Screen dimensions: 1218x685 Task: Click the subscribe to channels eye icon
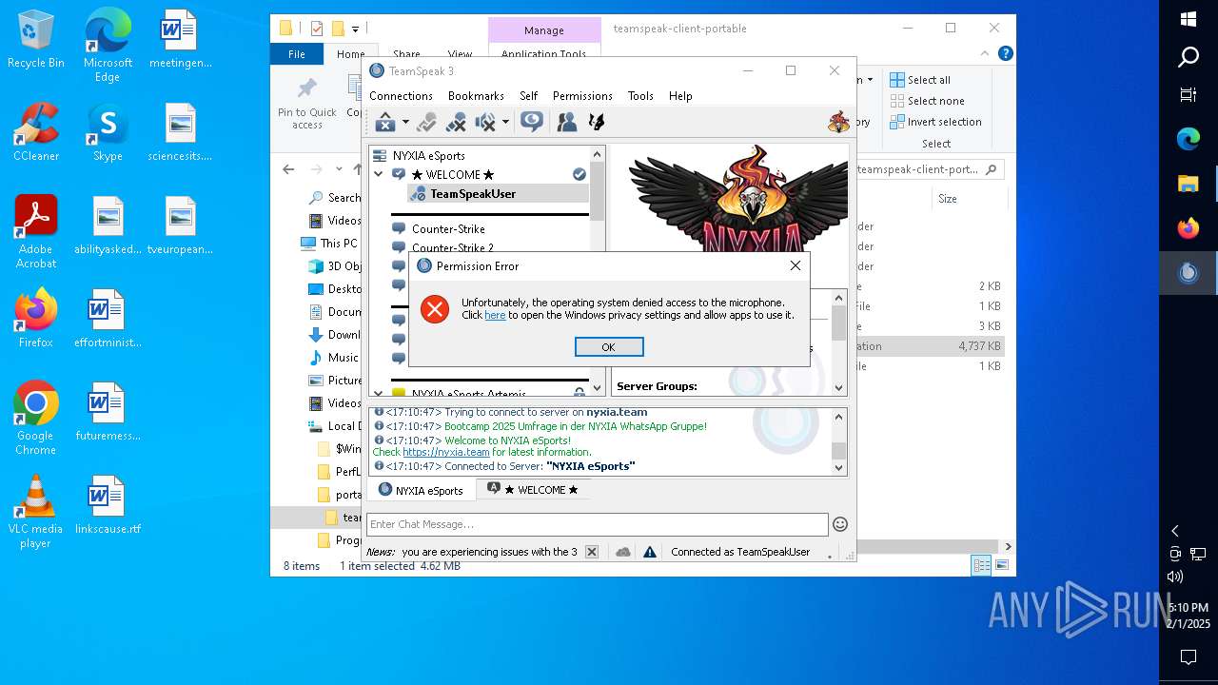(532, 122)
